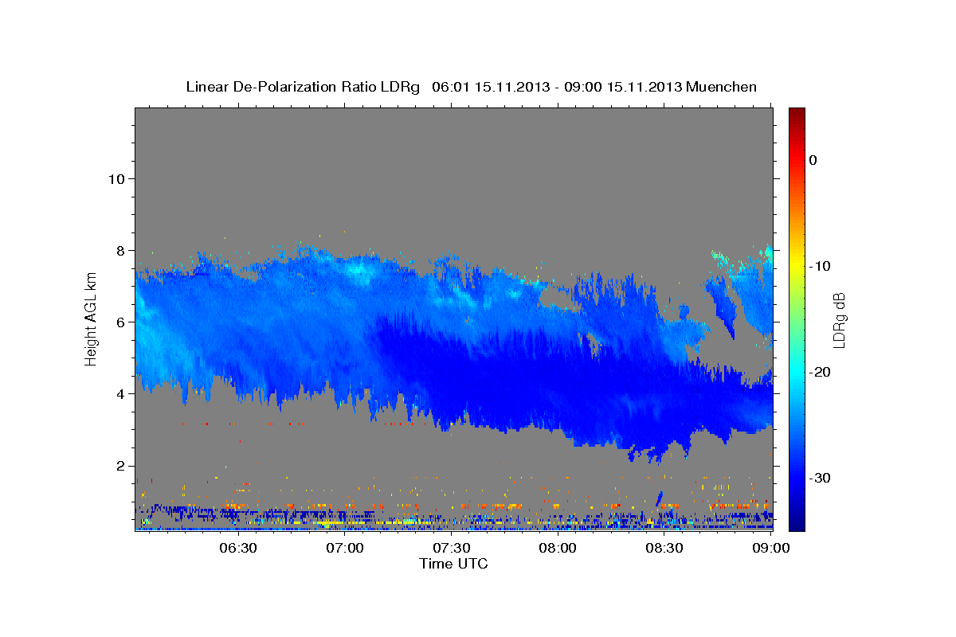The height and width of the screenshot is (637, 956).
Task: Click the '07:30' time axis label
Action: point(451,548)
